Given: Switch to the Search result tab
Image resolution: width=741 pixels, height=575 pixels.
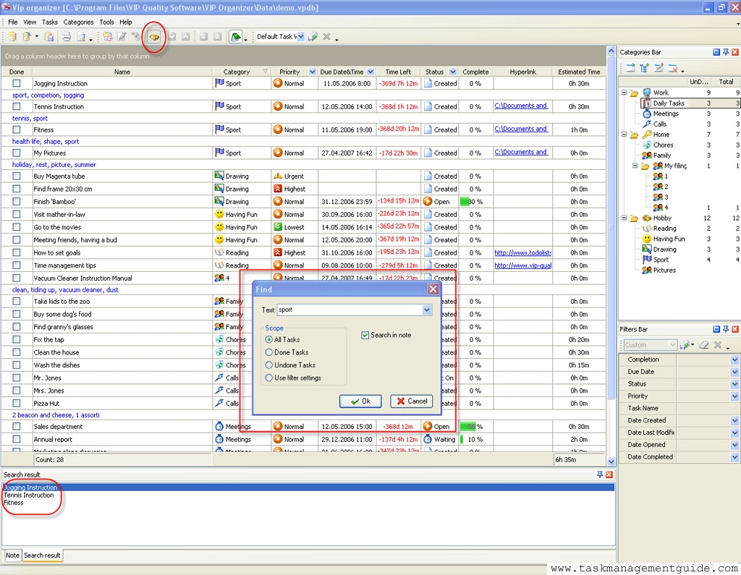Looking at the screenshot, I should pyautogui.click(x=42, y=555).
